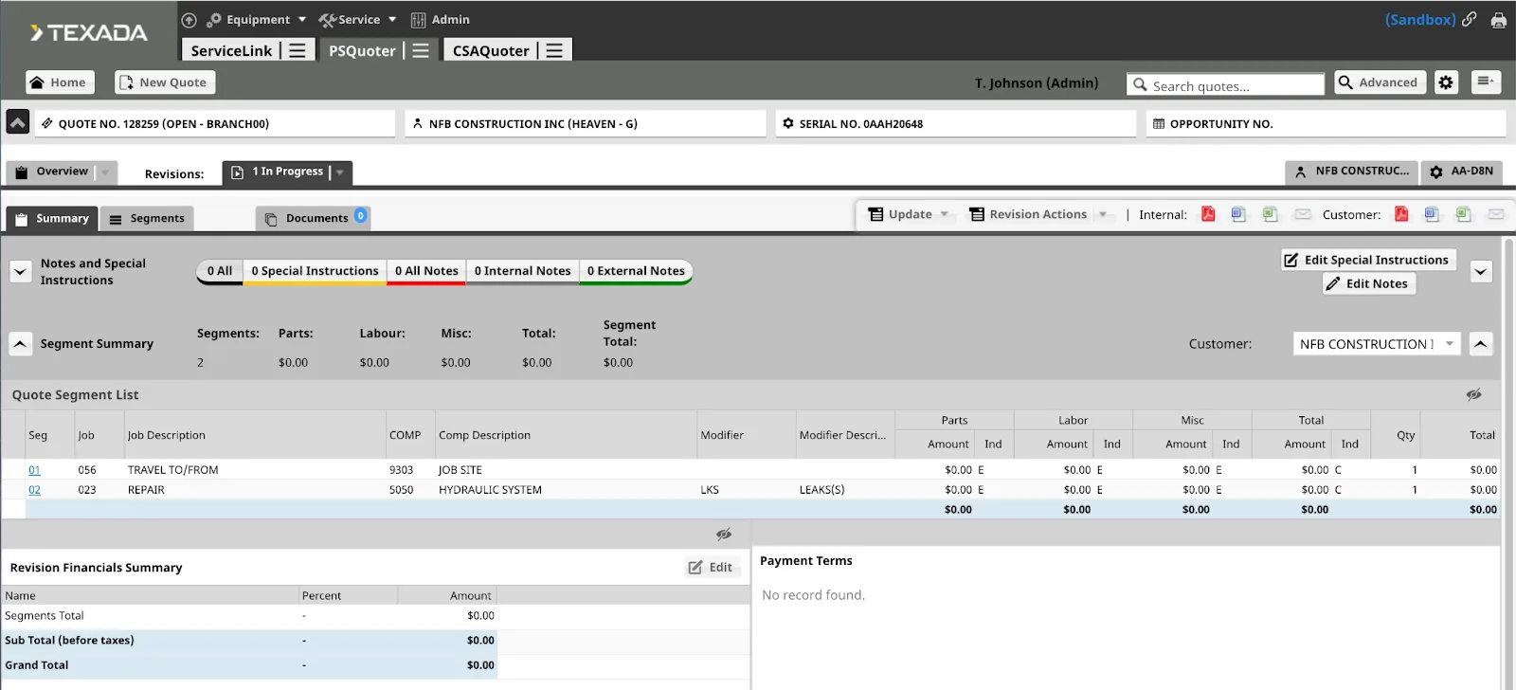Click the Search quotes input field
Viewport: 1516px width, 690px height.
(1226, 85)
